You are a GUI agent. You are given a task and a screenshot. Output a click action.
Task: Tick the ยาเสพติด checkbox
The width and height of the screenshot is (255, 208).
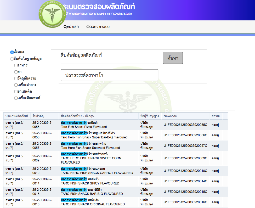pos(16,92)
